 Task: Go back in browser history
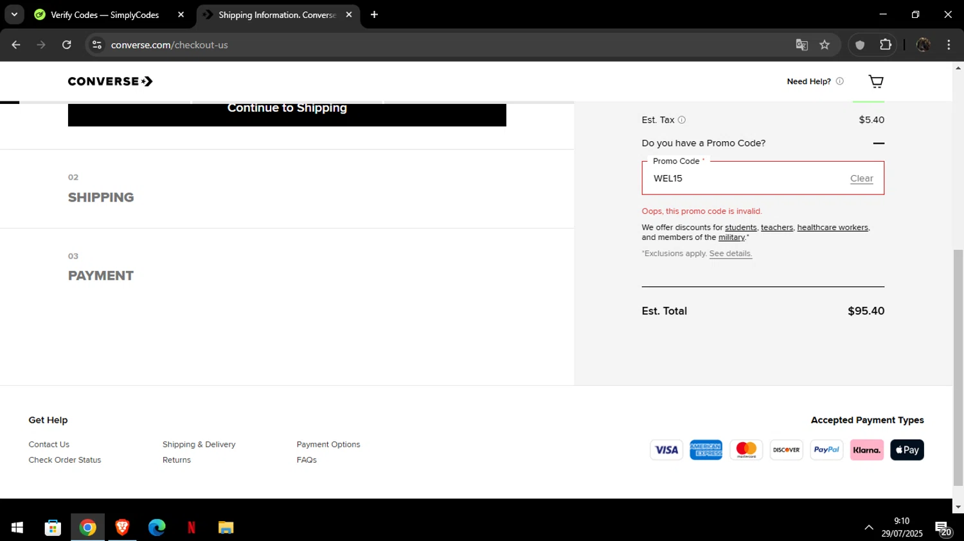16,45
